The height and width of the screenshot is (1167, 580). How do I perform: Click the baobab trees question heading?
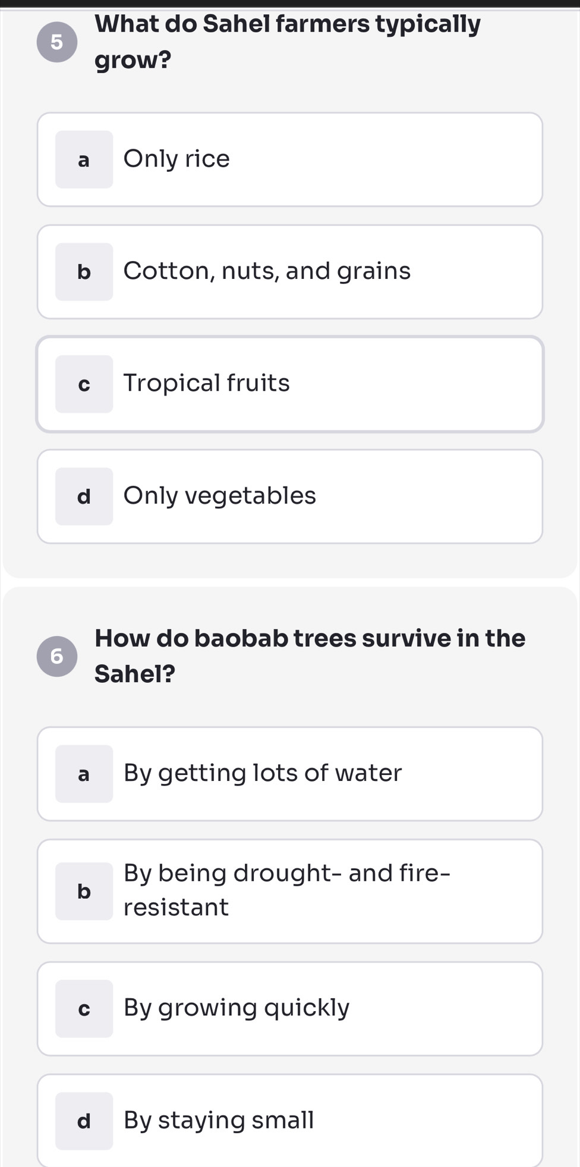310,655
